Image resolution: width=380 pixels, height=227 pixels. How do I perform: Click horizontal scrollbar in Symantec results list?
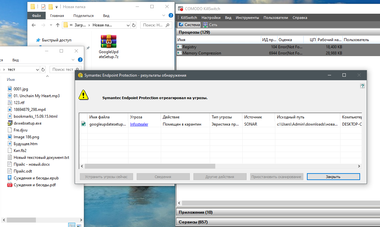150,166
